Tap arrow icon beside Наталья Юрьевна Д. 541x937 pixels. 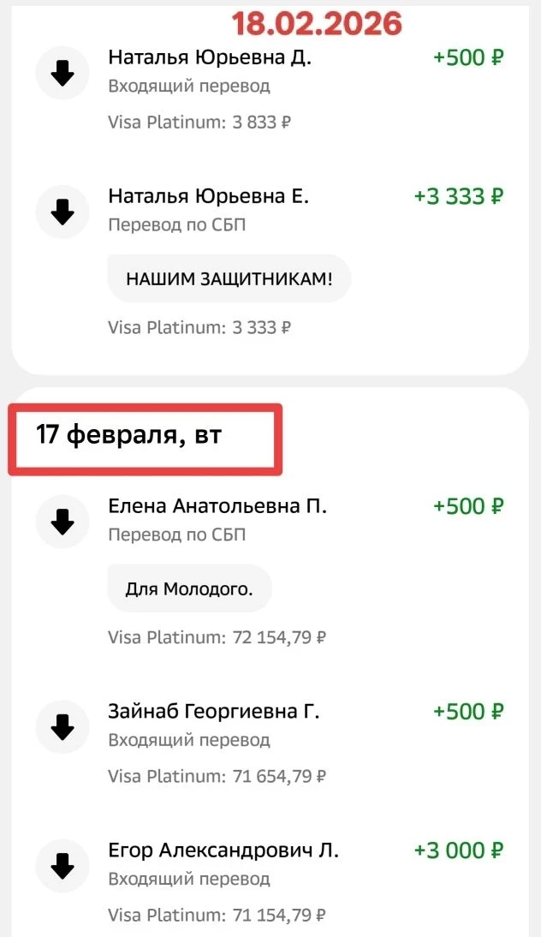click(x=62, y=75)
